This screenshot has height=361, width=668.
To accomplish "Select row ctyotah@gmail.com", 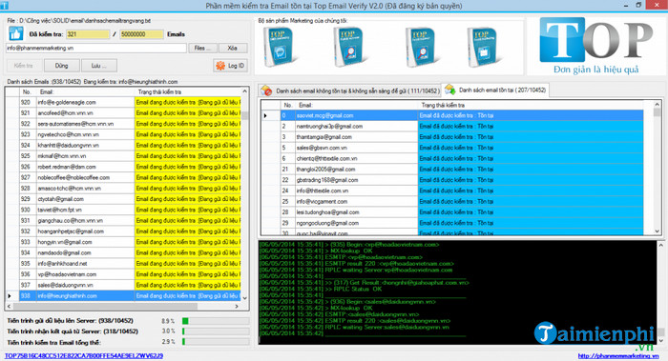I will coord(123,199).
